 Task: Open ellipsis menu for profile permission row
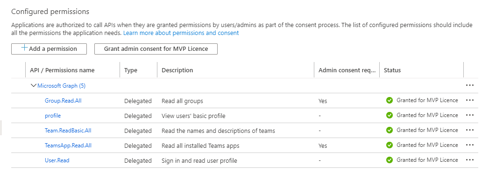pos(470,115)
